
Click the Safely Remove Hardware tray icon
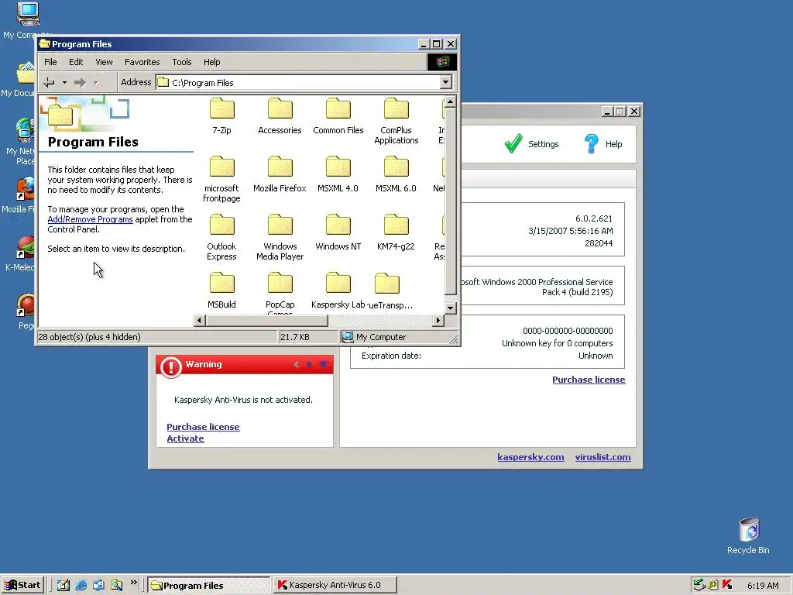coord(699,585)
